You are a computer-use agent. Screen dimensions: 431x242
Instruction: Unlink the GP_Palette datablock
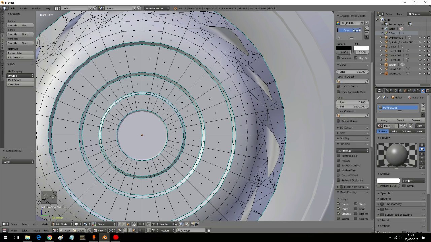coord(366,23)
